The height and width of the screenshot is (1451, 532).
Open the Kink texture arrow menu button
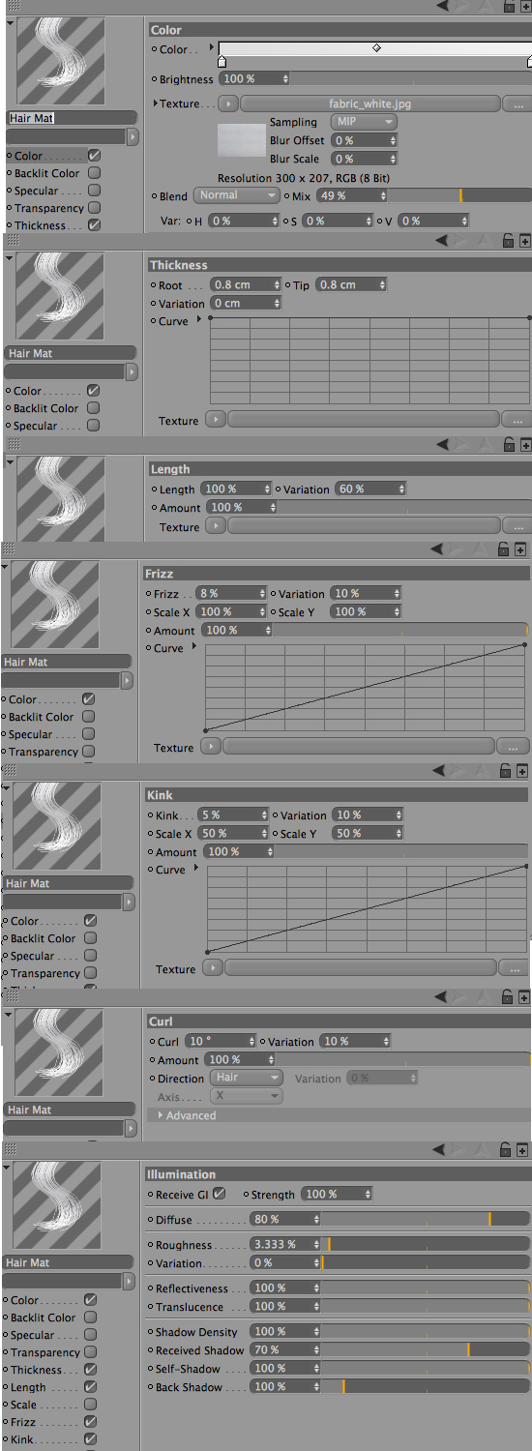click(x=213, y=968)
